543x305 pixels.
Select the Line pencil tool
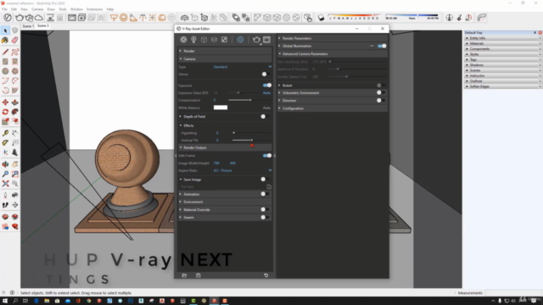[x=5, y=52]
